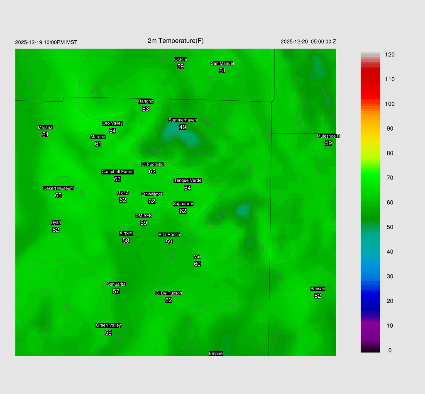Select the Rita Ranch station label
The image size is (425, 394).
point(169,234)
